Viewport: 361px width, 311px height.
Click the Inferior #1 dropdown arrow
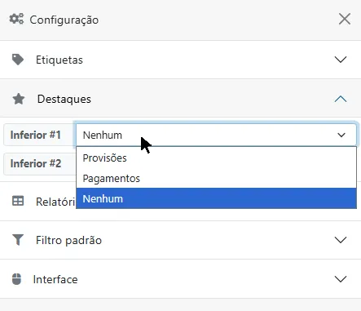coord(341,135)
